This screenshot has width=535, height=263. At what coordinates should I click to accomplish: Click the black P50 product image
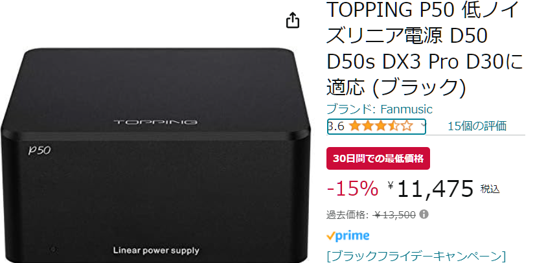tap(155, 155)
